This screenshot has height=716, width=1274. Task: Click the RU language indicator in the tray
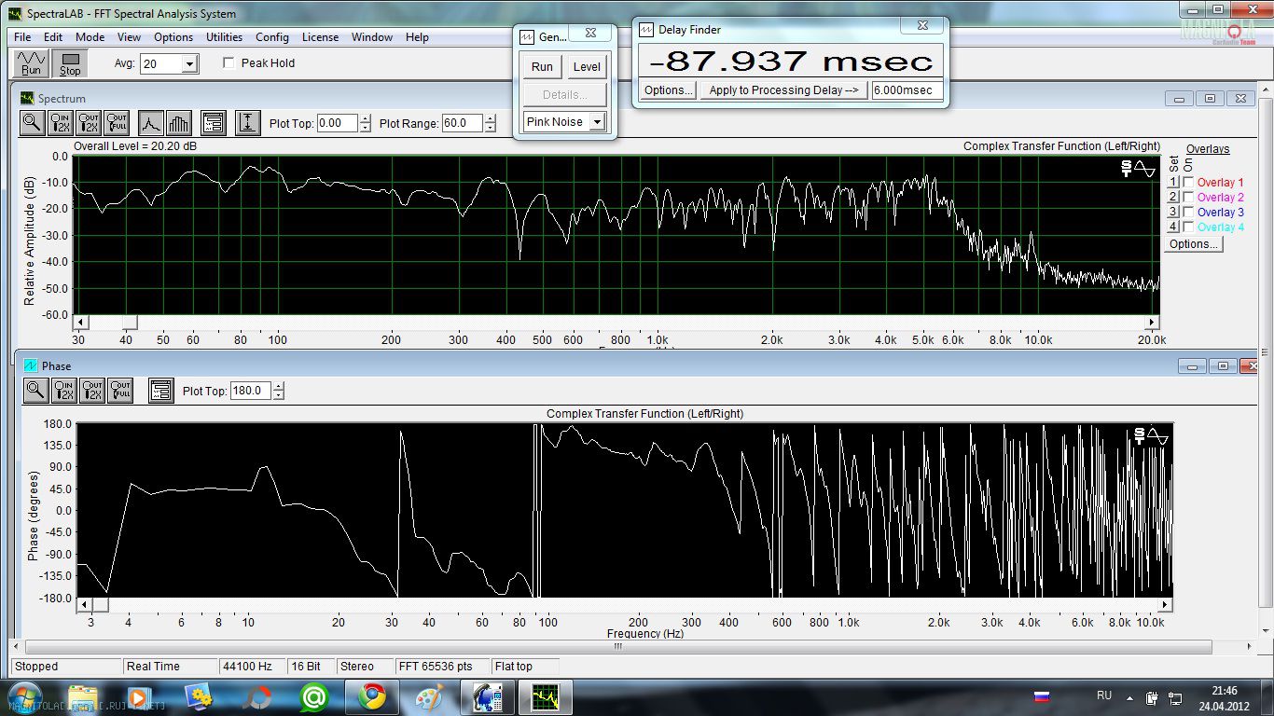tap(1104, 696)
